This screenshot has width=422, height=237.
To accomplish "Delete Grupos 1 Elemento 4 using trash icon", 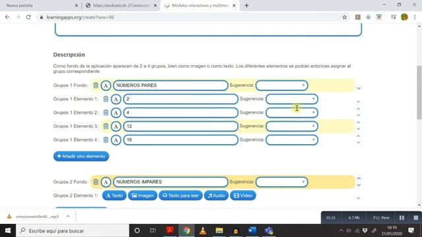I will click(105, 140).
